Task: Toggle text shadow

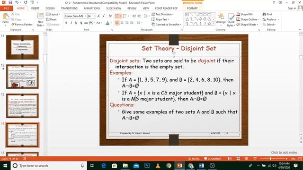Action: (81, 23)
